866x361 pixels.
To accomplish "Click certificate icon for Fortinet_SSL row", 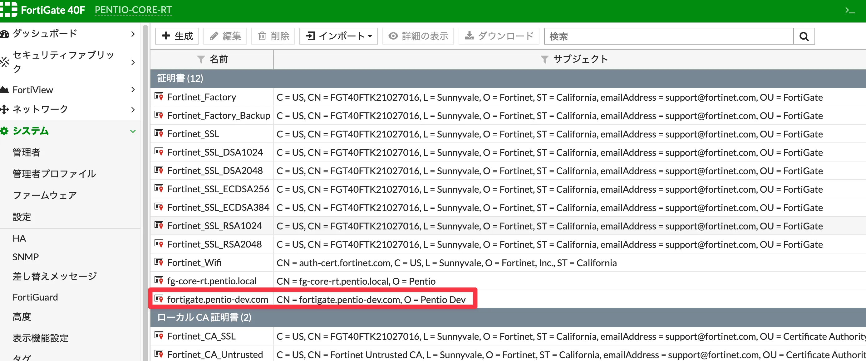I will [x=159, y=134].
